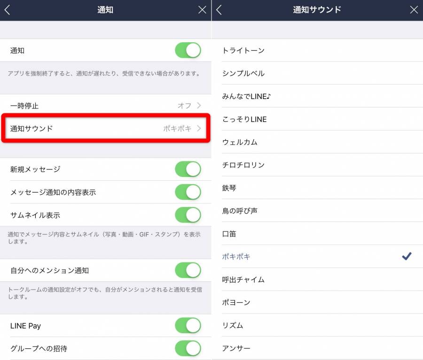The height and width of the screenshot is (360, 423).
Task: Select the シンプルベル sound
Action: pyautogui.click(x=317, y=73)
